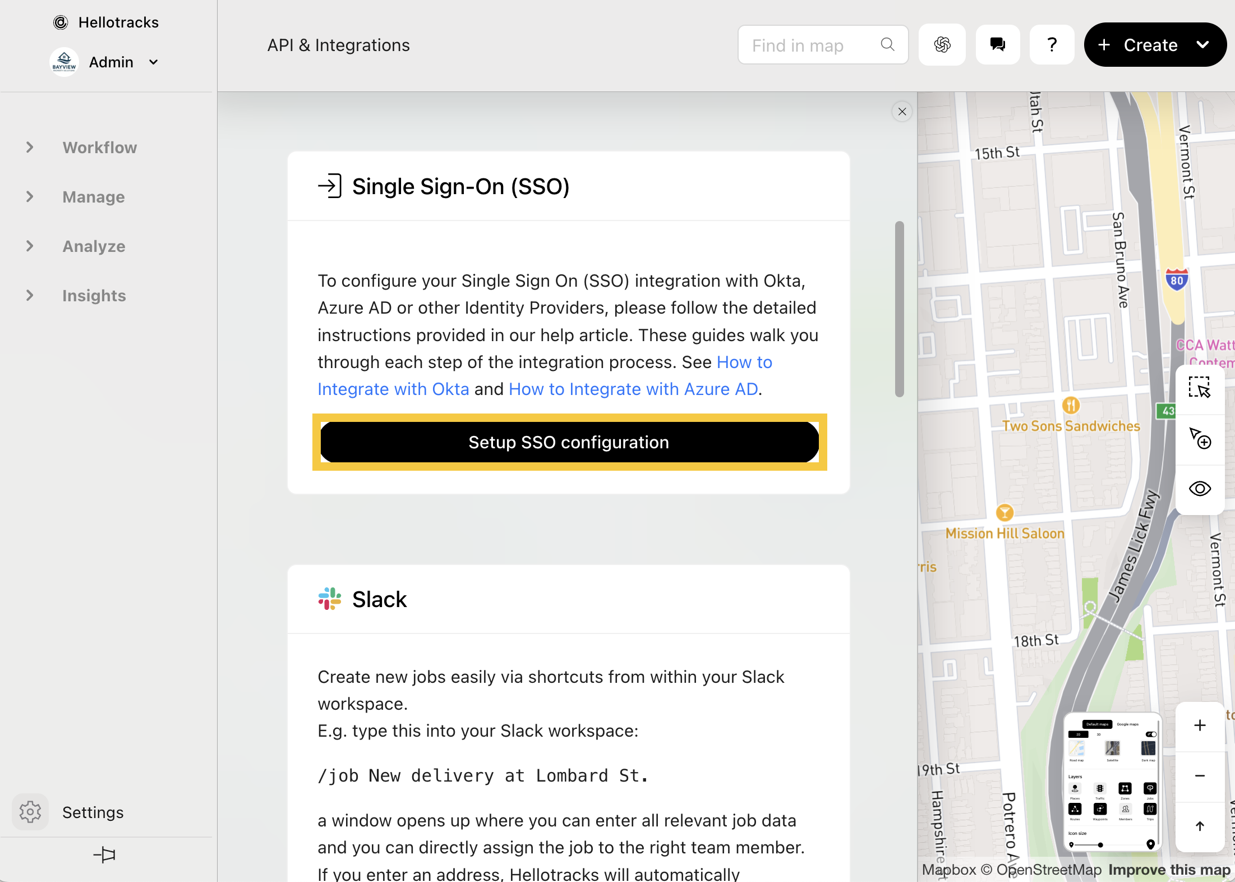Select the add-point cursor tool on map
Screen dimensions: 1235x882
pos(1200,438)
